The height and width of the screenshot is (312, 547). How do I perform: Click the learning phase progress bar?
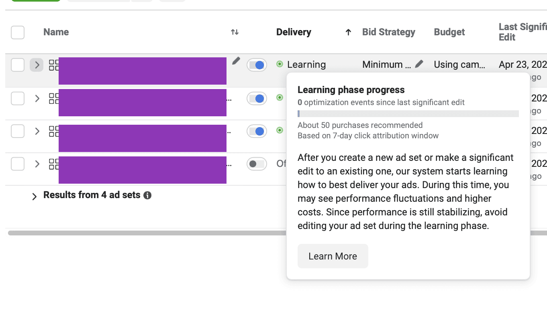pyautogui.click(x=408, y=114)
